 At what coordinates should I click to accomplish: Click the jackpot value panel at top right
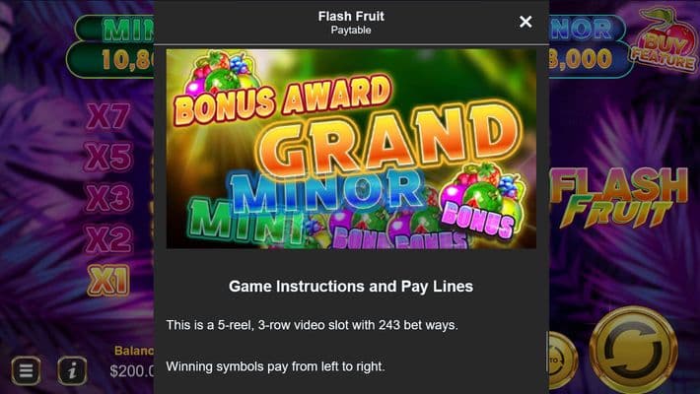pos(592,59)
